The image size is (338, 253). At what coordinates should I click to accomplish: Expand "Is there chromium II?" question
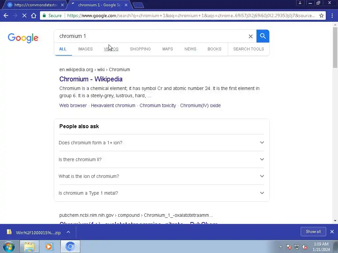[161, 159]
